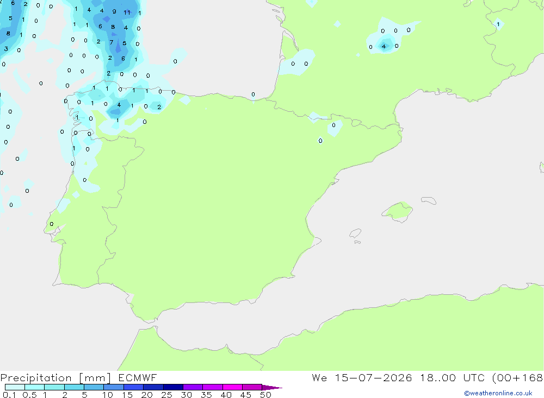544x398 pixels.
Task: Click the 15–20 mm legend swatch
Action: click(133, 387)
